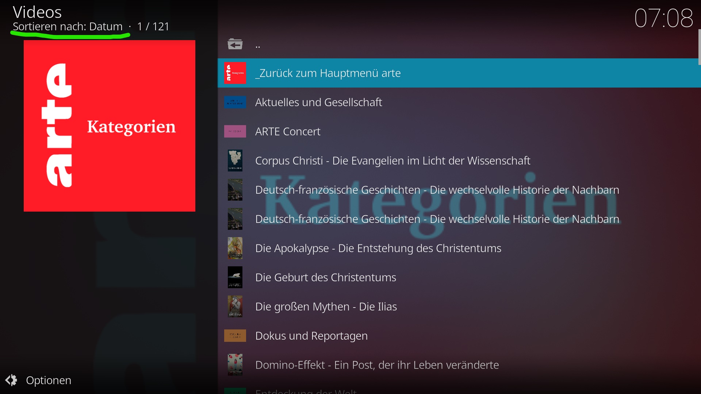This screenshot has height=394, width=701.
Task: Click the parent folder back icon
Action: [x=235, y=44]
